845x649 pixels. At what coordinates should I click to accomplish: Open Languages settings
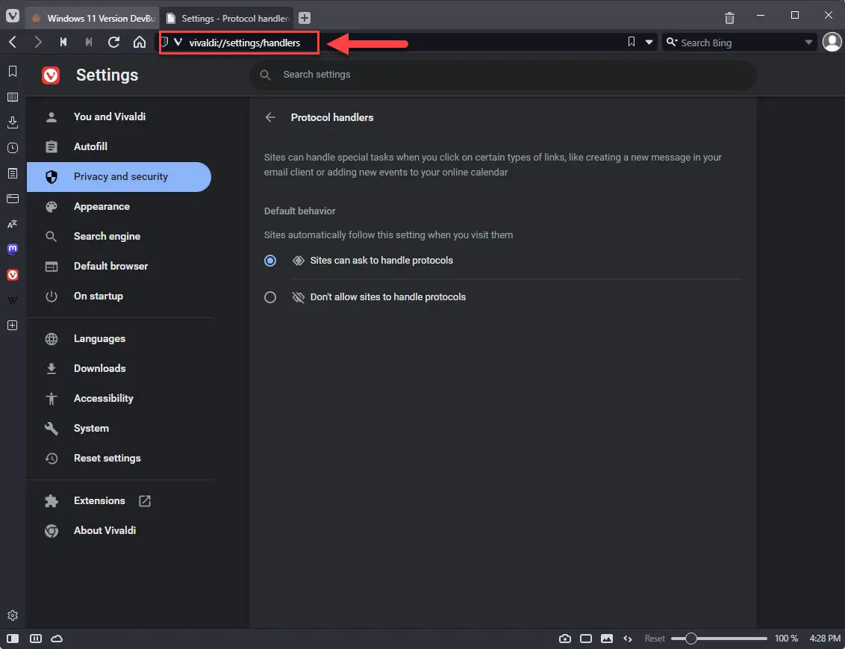click(119, 338)
